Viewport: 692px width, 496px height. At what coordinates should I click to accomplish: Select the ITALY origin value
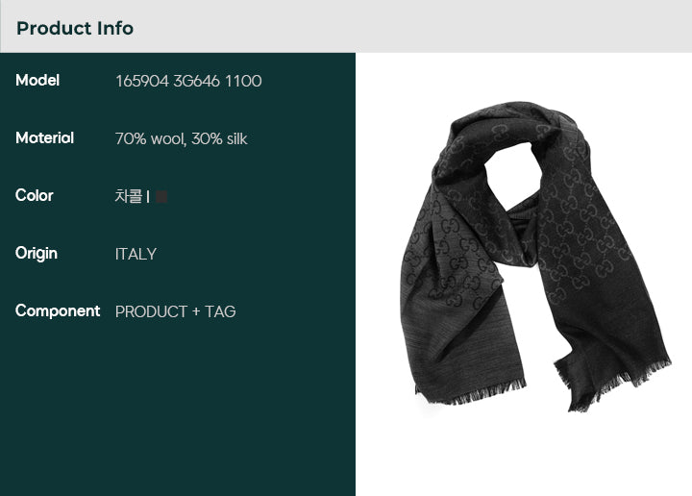click(136, 254)
